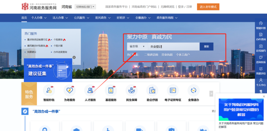Click the 河南政务服务网 logo
Viewport: 267px width, 131px height.
pos(39,7)
